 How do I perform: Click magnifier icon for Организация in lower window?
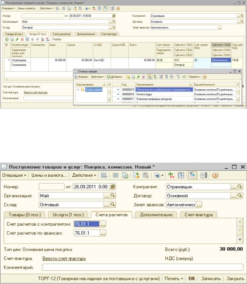(113, 196)
